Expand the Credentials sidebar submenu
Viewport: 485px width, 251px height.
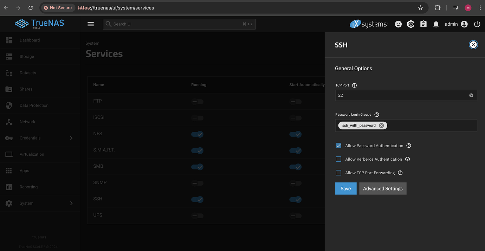(71, 138)
